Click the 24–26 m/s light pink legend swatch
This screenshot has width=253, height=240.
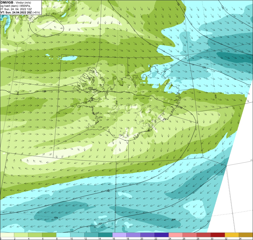pyautogui.click(x=176, y=235)
